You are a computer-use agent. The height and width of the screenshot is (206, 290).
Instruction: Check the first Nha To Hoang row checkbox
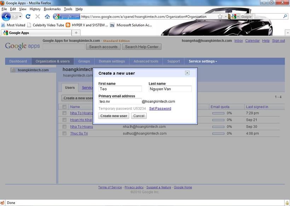pyautogui.click(x=64, y=113)
